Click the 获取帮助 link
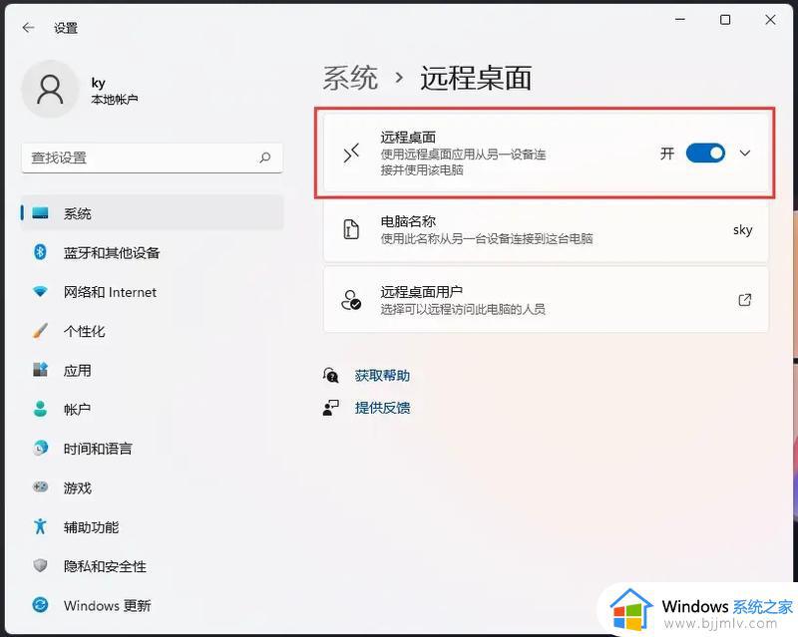 382,376
